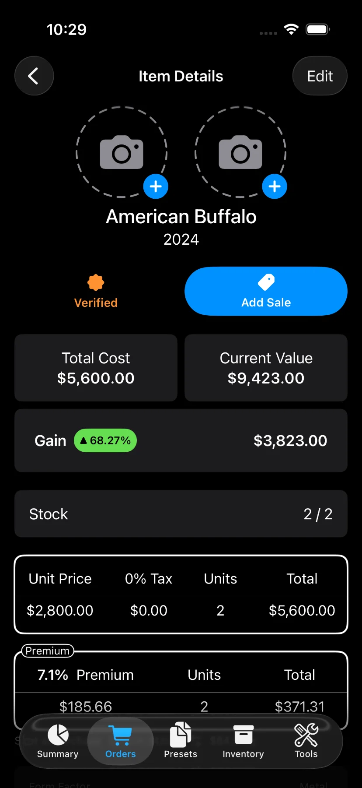This screenshot has height=788, width=362.
Task: Add first photo via left camera placeholder
Action: [x=122, y=152]
